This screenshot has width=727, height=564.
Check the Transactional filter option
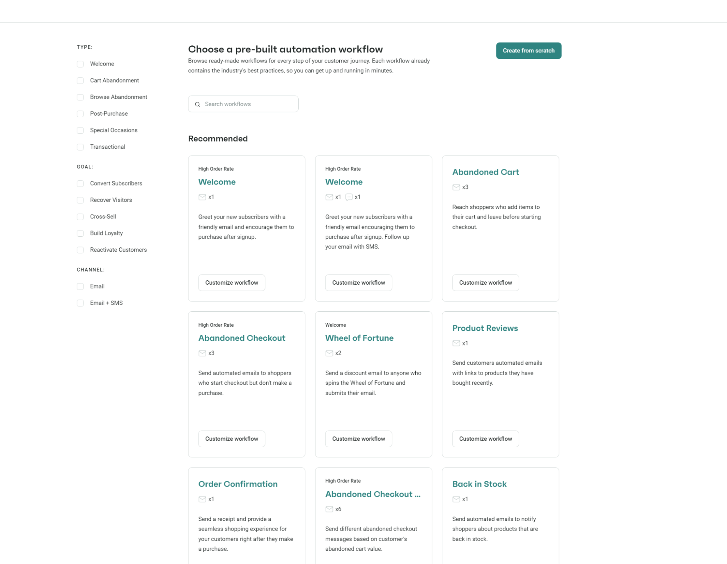(80, 147)
